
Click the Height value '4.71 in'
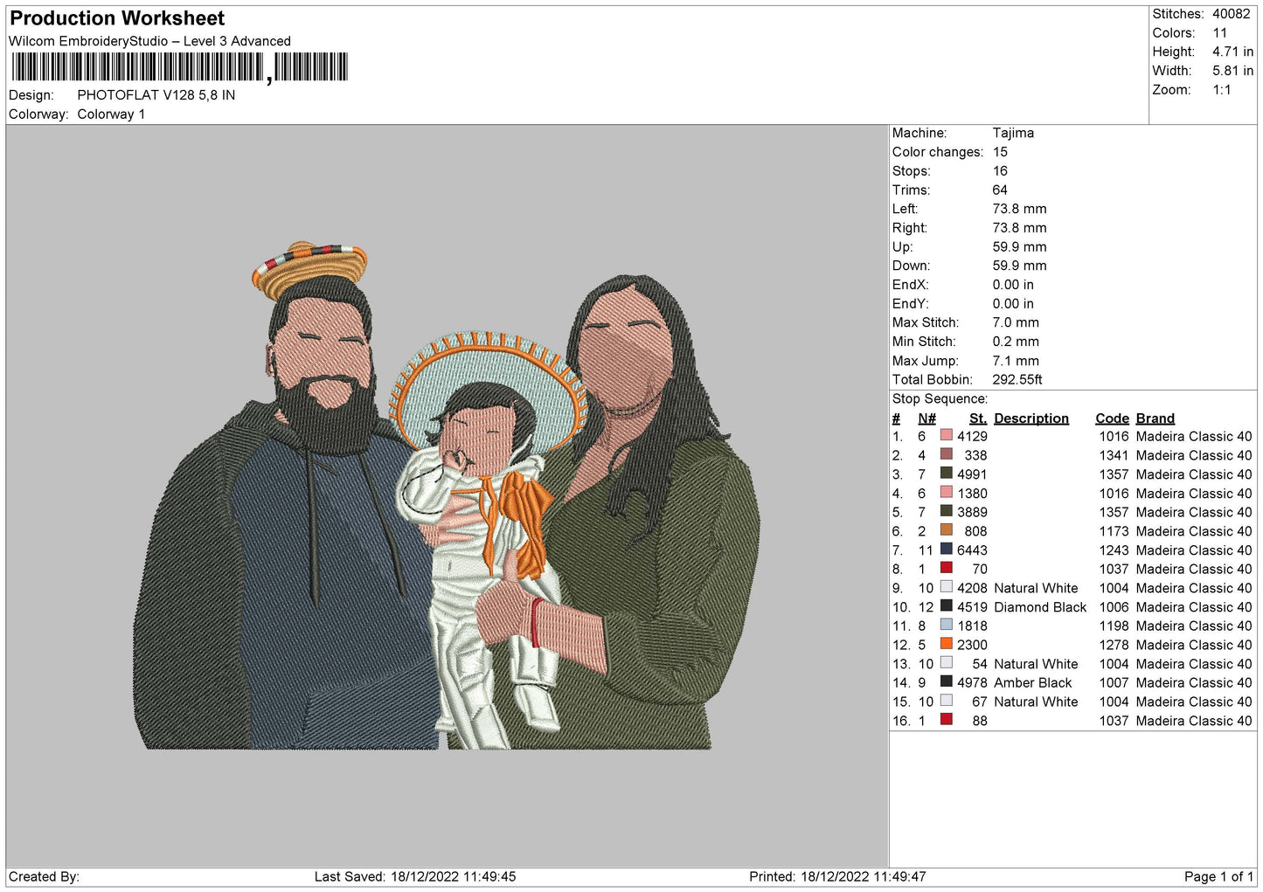(1232, 52)
